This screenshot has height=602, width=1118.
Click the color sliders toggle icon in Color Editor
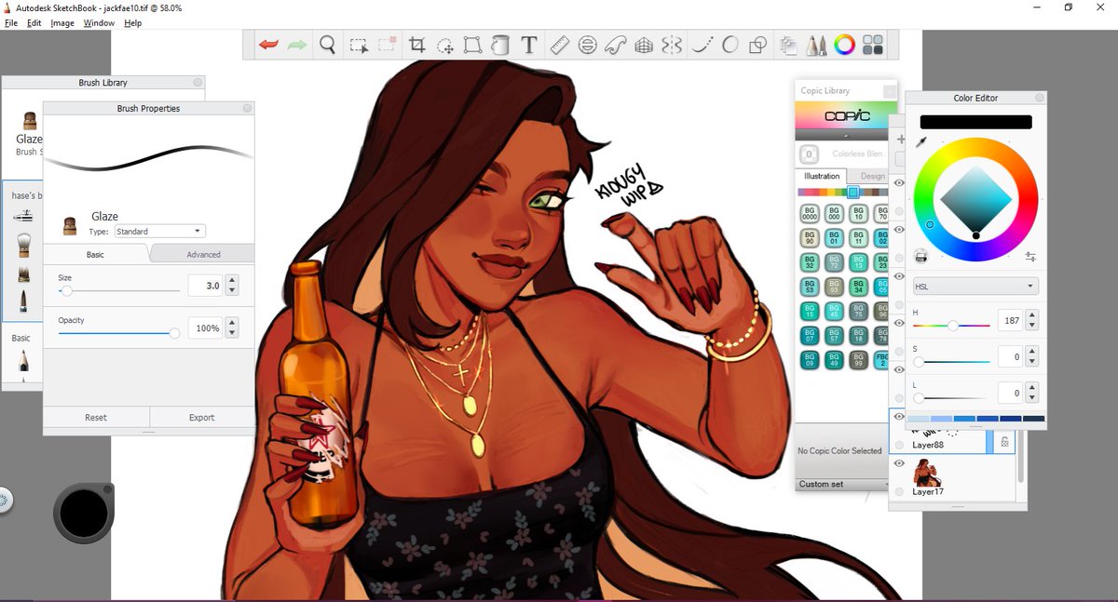[x=1030, y=256]
